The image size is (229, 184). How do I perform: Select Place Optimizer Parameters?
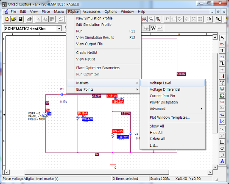pos(104,68)
